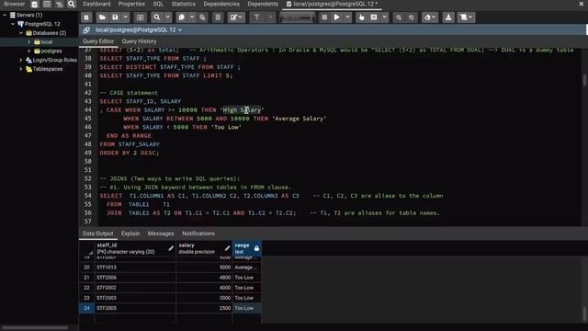Image resolution: width=588 pixels, height=331 pixels.
Task: Open file using the folder toolbar icon
Action: [x=102, y=17]
